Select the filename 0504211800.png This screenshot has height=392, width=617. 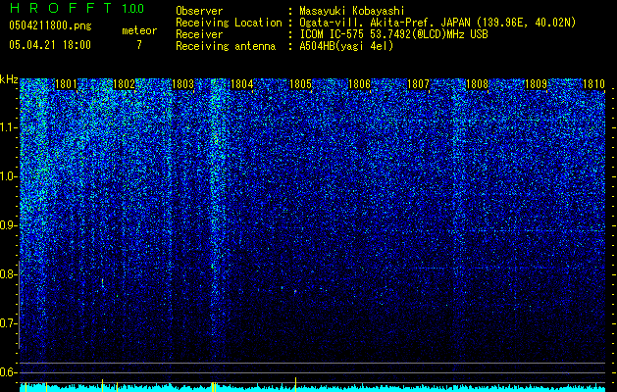pos(50,25)
